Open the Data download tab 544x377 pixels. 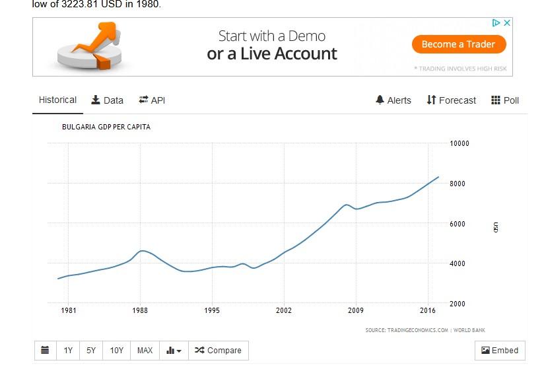(x=107, y=100)
